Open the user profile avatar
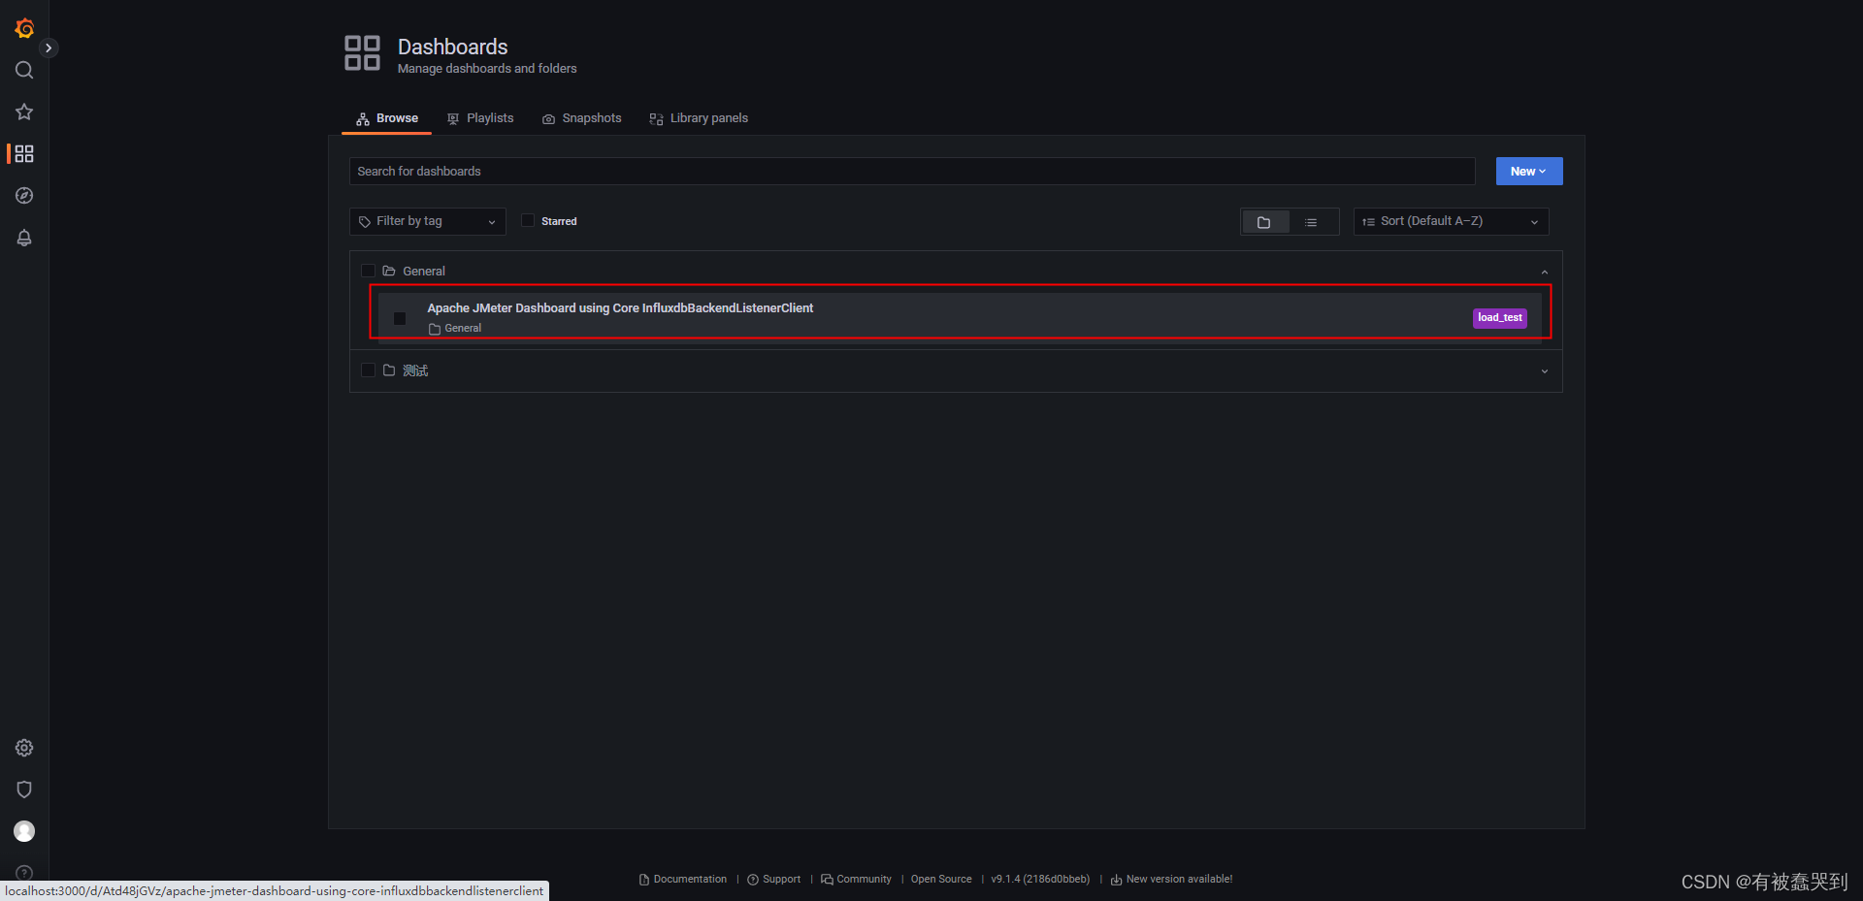The height and width of the screenshot is (901, 1863). 24,831
